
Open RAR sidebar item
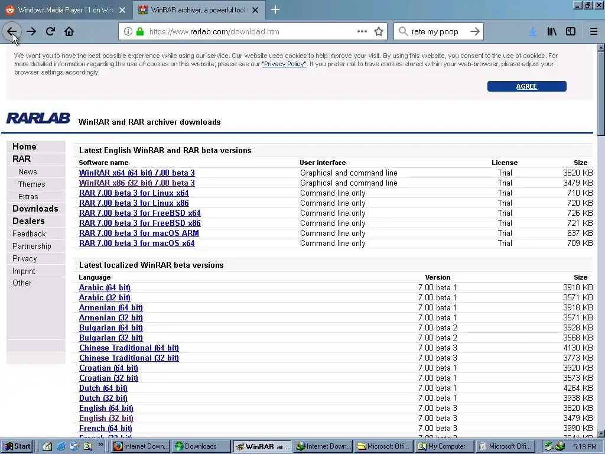tap(22, 159)
